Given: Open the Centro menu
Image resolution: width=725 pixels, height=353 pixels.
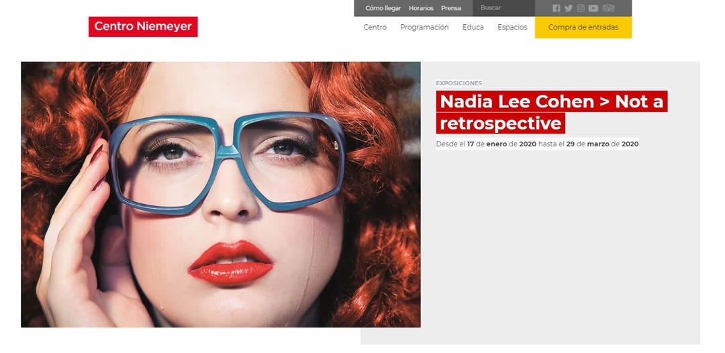Looking at the screenshot, I should [x=375, y=28].
